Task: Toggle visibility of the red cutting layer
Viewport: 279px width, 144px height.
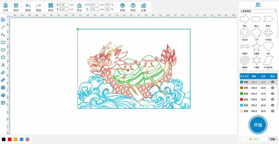Action: [x=272, y=99]
